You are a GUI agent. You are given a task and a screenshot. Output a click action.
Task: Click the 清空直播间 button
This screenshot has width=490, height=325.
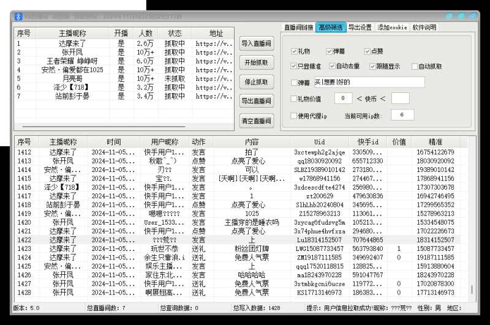tap(257, 121)
